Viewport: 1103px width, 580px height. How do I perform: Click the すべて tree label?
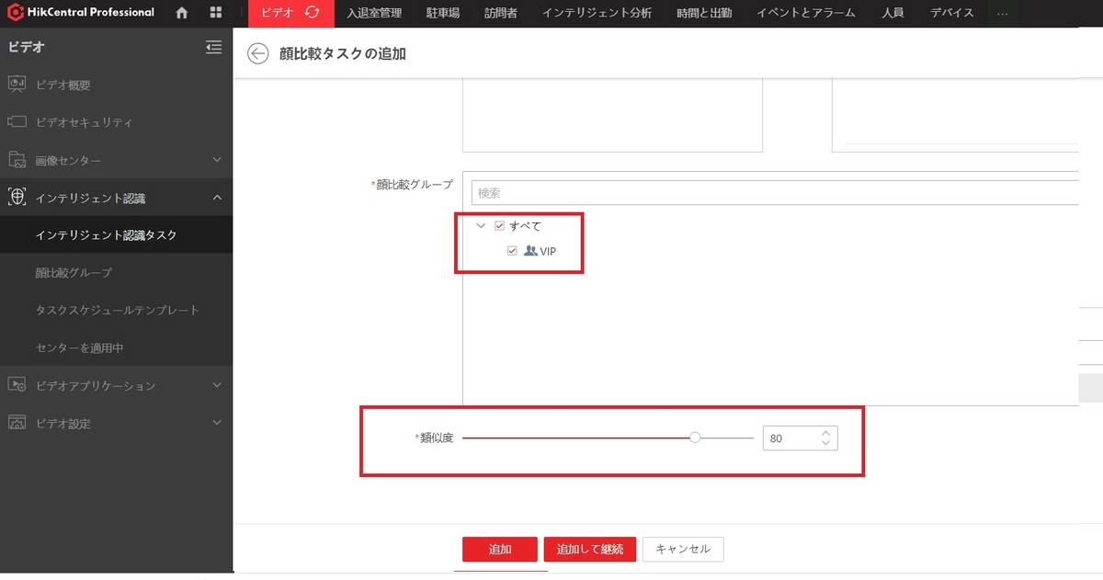(525, 226)
